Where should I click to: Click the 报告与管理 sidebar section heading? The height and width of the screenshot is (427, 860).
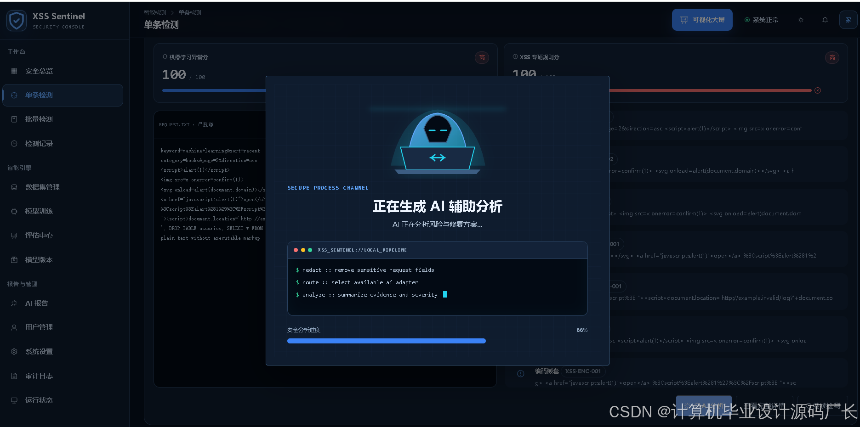tap(22, 284)
